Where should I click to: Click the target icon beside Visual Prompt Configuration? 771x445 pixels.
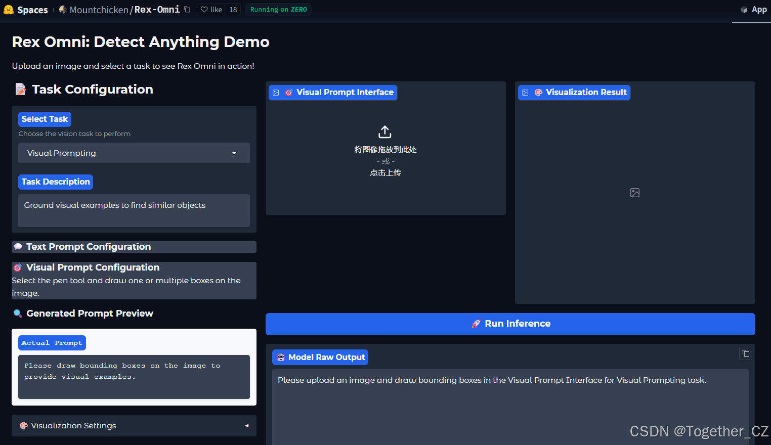(18, 268)
